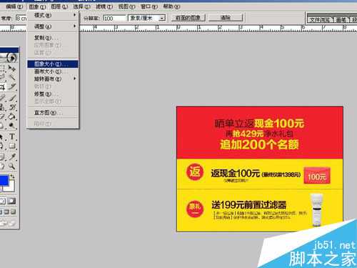The width and height of the screenshot is (357, 268).
Task: Choose 直方图 (Histogram) menu item
Action: coord(53,112)
